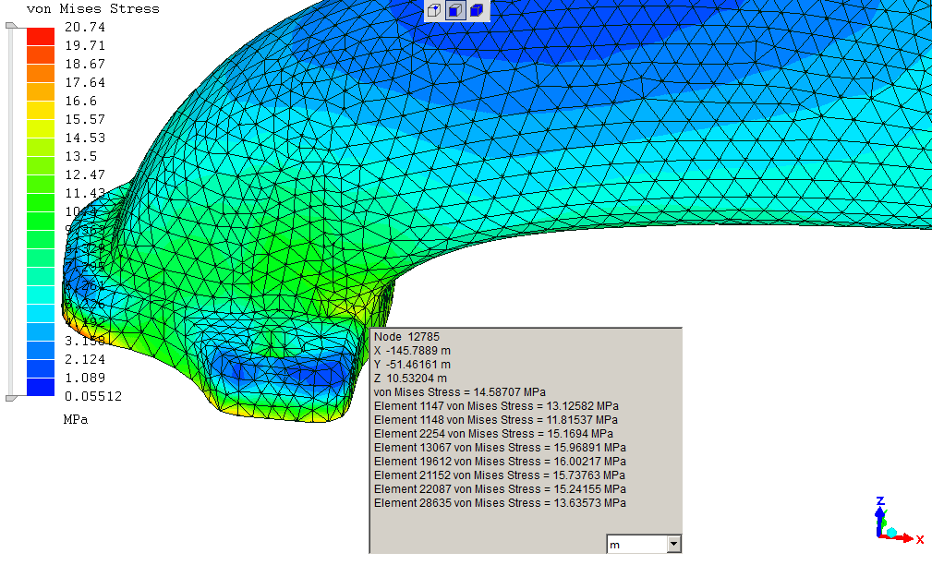
Task: Click the MPa unit label under legend
Action: tap(77, 419)
